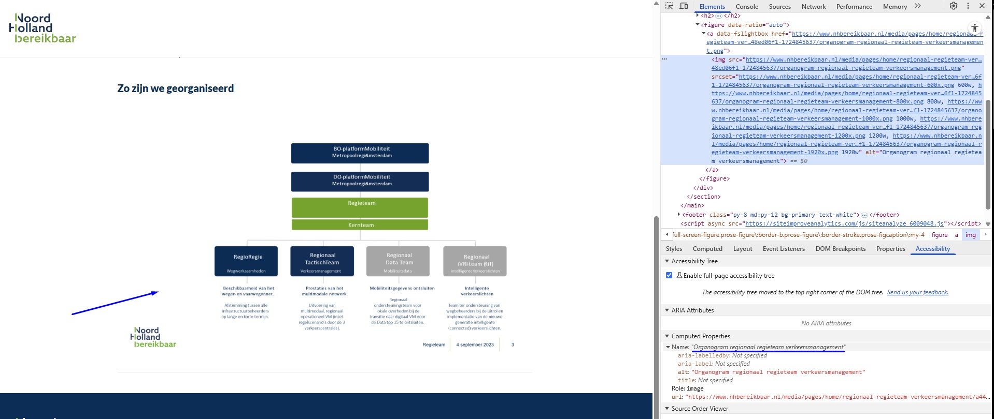Switch to the Console tab
The height and width of the screenshot is (419, 994).
[x=746, y=7]
